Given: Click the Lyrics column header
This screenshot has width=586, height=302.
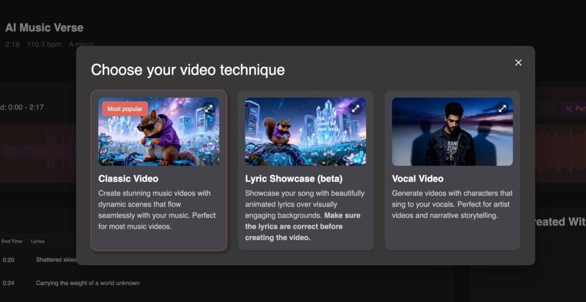Looking at the screenshot, I should pos(37,241).
